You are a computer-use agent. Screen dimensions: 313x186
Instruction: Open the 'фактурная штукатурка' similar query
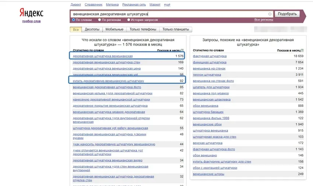[x=210, y=56]
